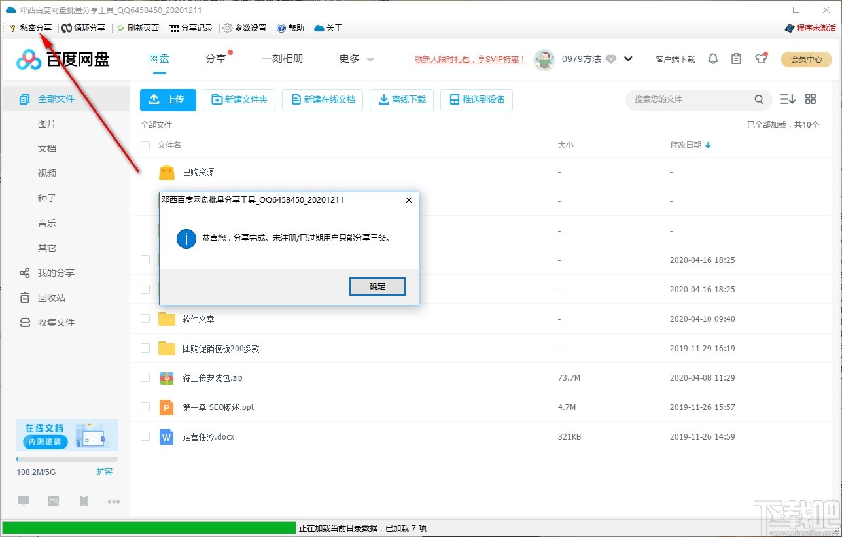Open 会员中心 button
This screenshot has height=537, width=842.
(807, 59)
